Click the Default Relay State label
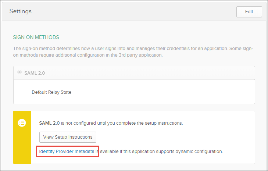268x171 pixels. tap(51, 92)
